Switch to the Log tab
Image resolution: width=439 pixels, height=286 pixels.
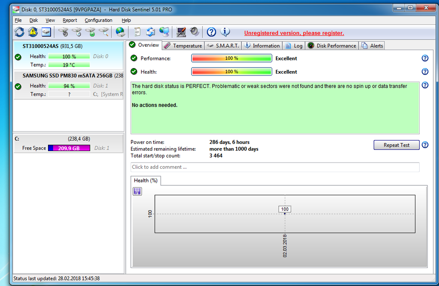point(294,45)
